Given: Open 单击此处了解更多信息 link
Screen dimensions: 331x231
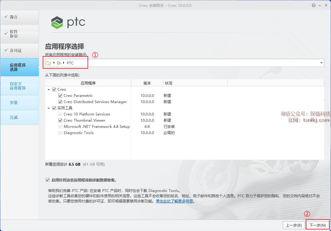Looking at the screenshot, I should pos(174,201).
